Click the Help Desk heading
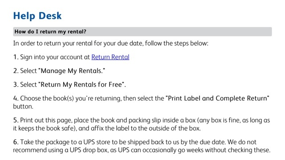Image resolution: width=285 pixels, height=160 pixels. point(37,16)
